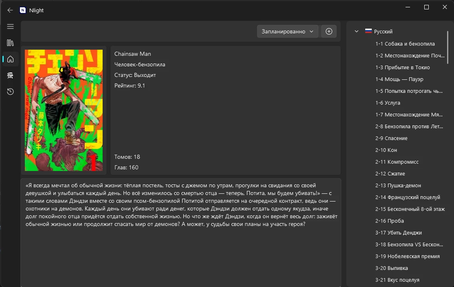Viewport: 454px width, 287px height.
Task: Click the back arrow in title bar
Action: (x=10, y=10)
